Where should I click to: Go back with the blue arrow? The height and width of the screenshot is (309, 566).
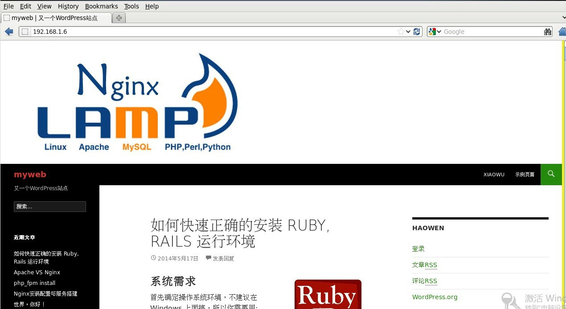click(x=9, y=32)
